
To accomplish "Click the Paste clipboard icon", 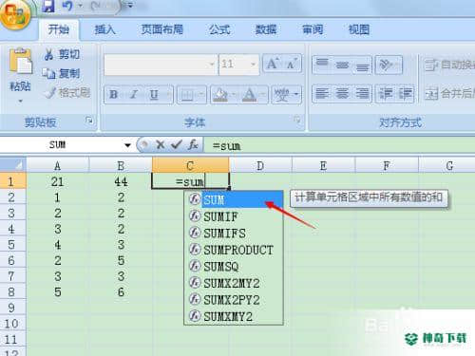I will (x=20, y=62).
